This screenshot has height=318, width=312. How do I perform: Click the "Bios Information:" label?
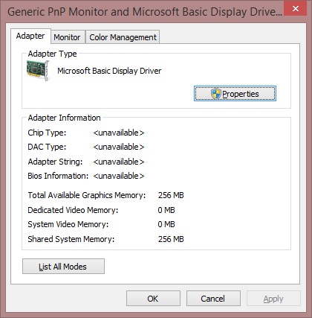(58, 176)
